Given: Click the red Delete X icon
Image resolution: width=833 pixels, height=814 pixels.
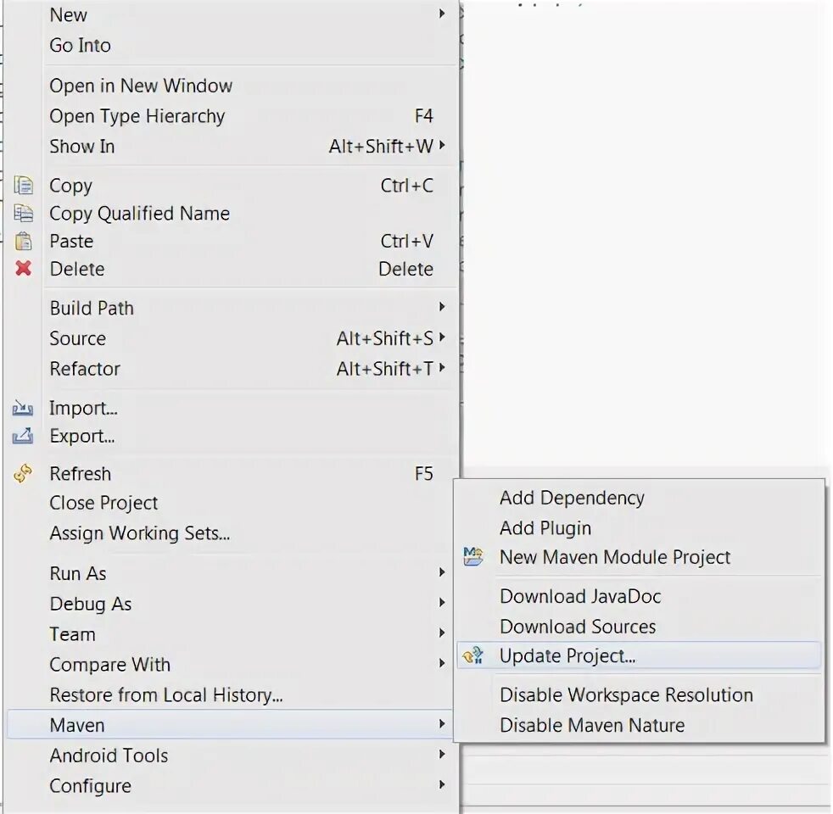Looking at the screenshot, I should pos(24,269).
